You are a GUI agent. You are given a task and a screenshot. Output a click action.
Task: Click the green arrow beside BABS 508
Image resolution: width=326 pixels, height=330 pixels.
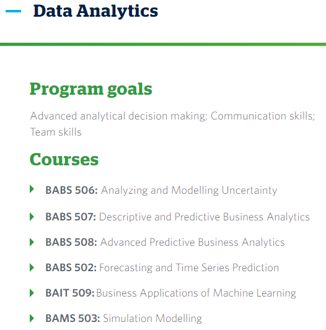click(x=32, y=242)
